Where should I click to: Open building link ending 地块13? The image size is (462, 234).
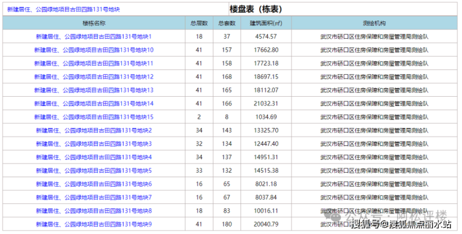(94, 90)
